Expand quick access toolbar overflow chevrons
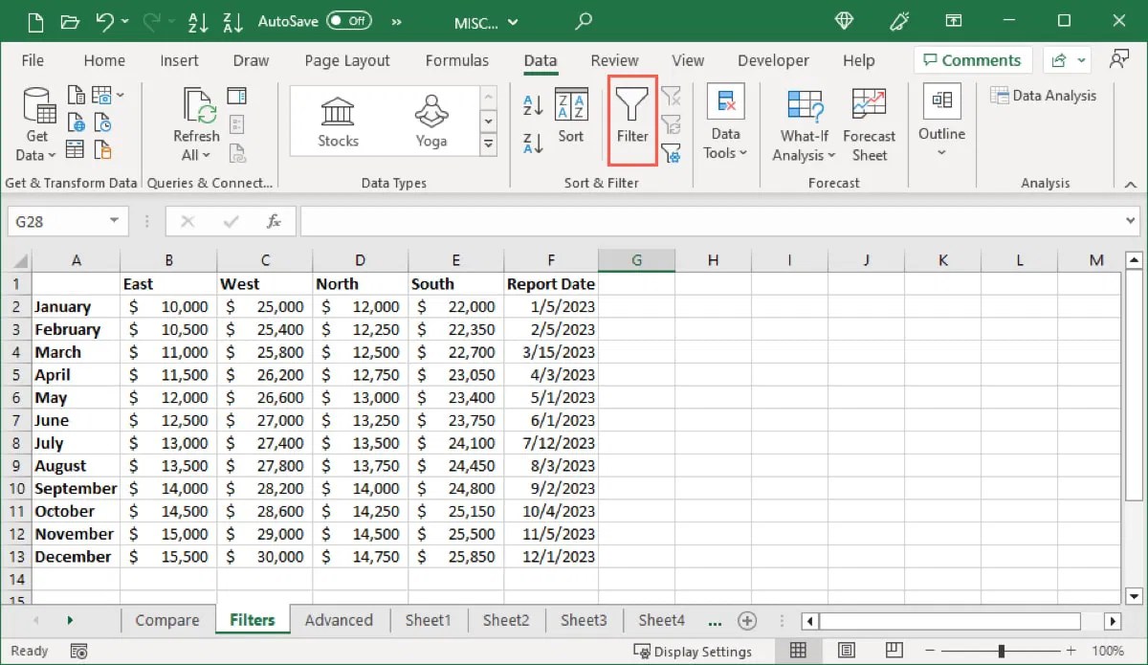Image resolution: width=1148 pixels, height=665 pixels. [397, 20]
